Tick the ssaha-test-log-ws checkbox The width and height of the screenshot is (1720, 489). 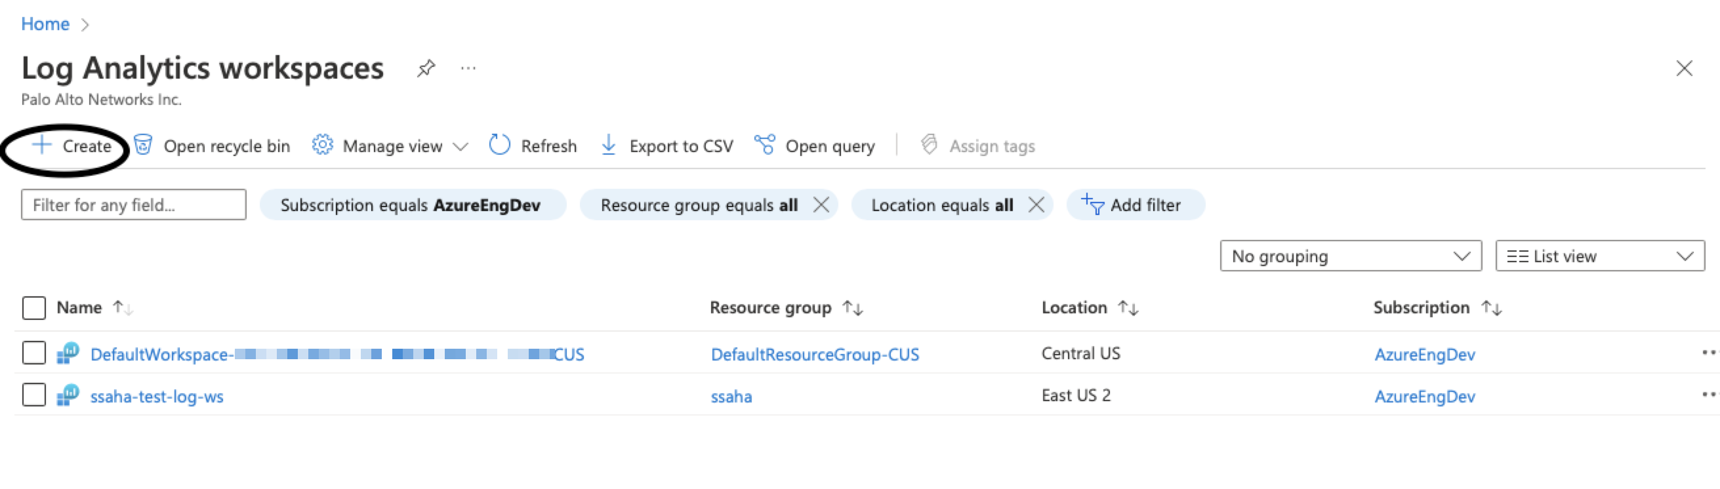pyautogui.click(x=34, y=395)
